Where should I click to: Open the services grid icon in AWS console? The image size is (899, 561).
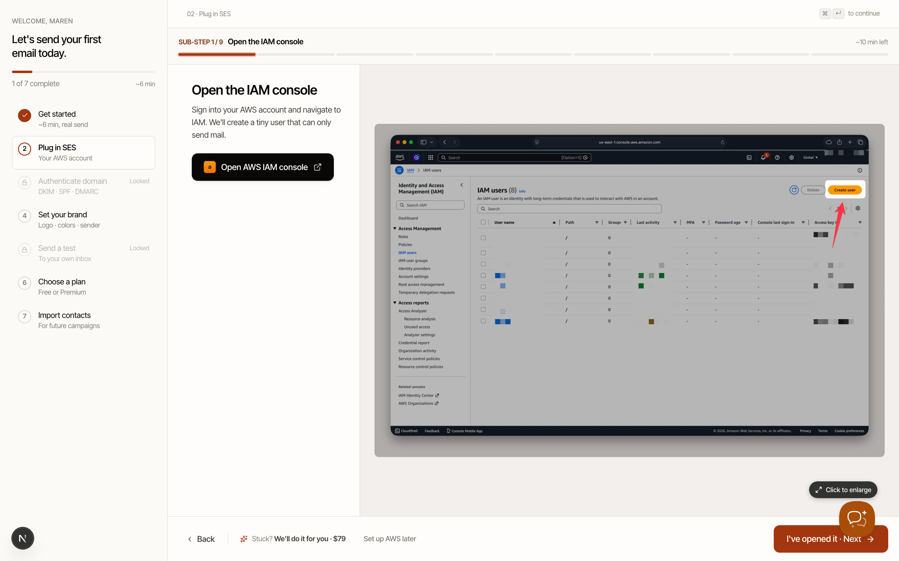[x=430, y=157]
